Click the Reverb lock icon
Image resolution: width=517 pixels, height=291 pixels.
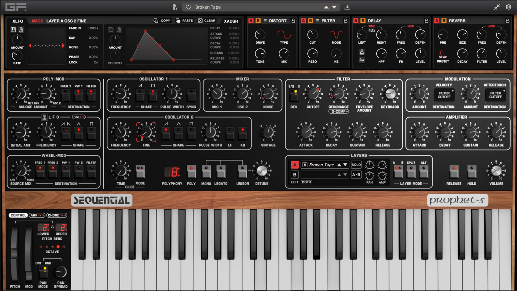pyautogui.click(x=507, y=21)
